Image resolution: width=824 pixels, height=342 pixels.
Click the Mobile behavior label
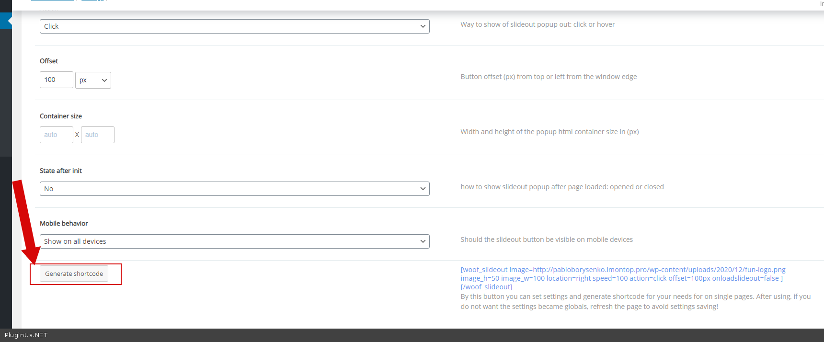tap(64, 223)
